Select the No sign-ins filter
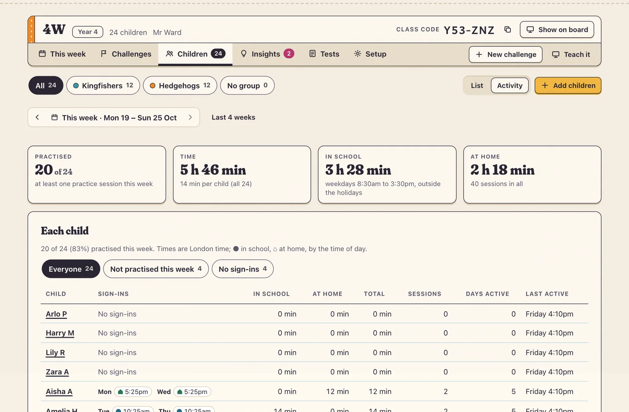The image size is (629, 412). pos(243,269)
